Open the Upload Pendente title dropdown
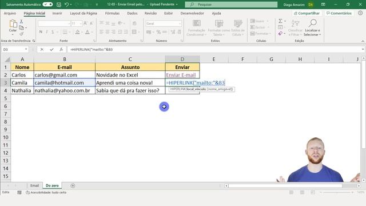 pos(177,5)
